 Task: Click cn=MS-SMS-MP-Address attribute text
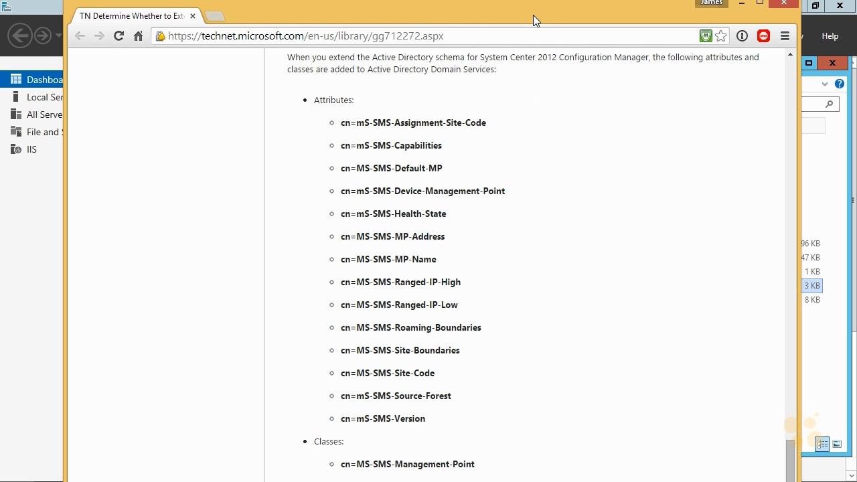pyautogui.click(x=392, y=236)
